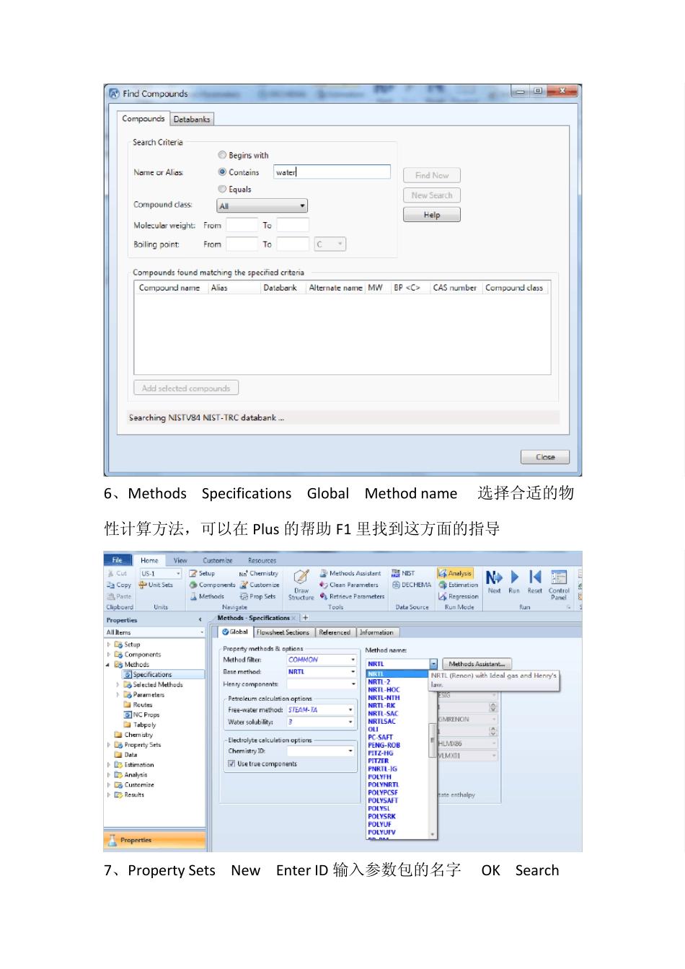Viewport: 685px width, 969px height.
Task: Open the File ribbon tab
Action: pyautogui.click(x=117, y=560)
